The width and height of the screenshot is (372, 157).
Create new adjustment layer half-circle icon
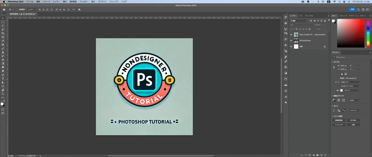(x=313, y=155)
